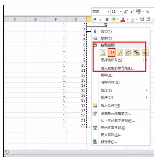Expand the 排序(O) submenu
This screenshot has width=154, height=157.
[x=120, y=97]
